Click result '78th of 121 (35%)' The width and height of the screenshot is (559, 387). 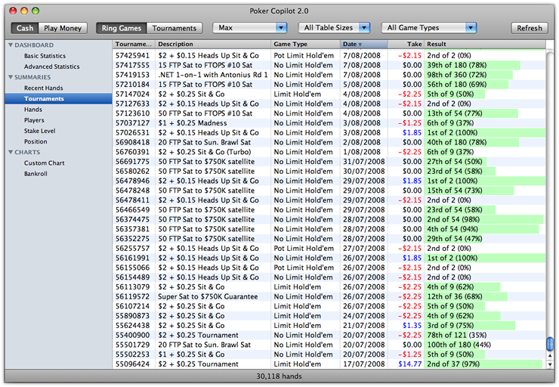(x=457, y=336)
